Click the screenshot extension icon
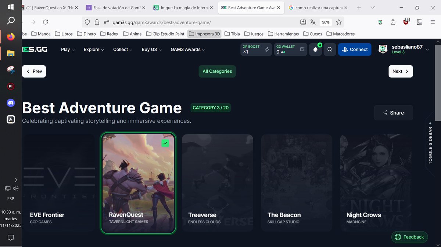This screenshot has height=247, width=441. (419, 22)
